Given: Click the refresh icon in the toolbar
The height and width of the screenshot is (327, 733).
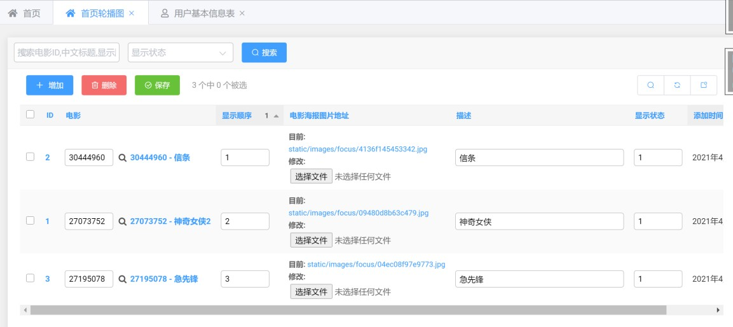Looking at the screenshot, I should tap(677, 85).
